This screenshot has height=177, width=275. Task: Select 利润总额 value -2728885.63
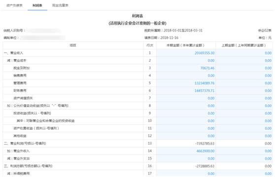205,166
